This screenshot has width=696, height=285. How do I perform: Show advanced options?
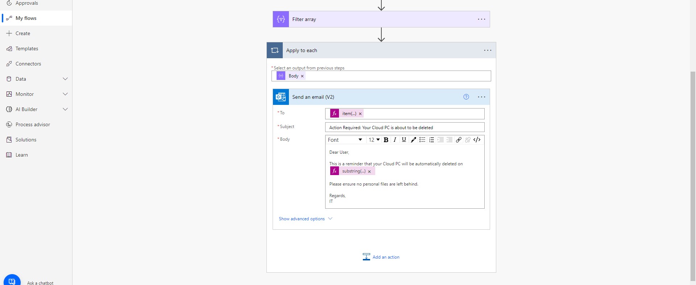(x=302, y=219)
